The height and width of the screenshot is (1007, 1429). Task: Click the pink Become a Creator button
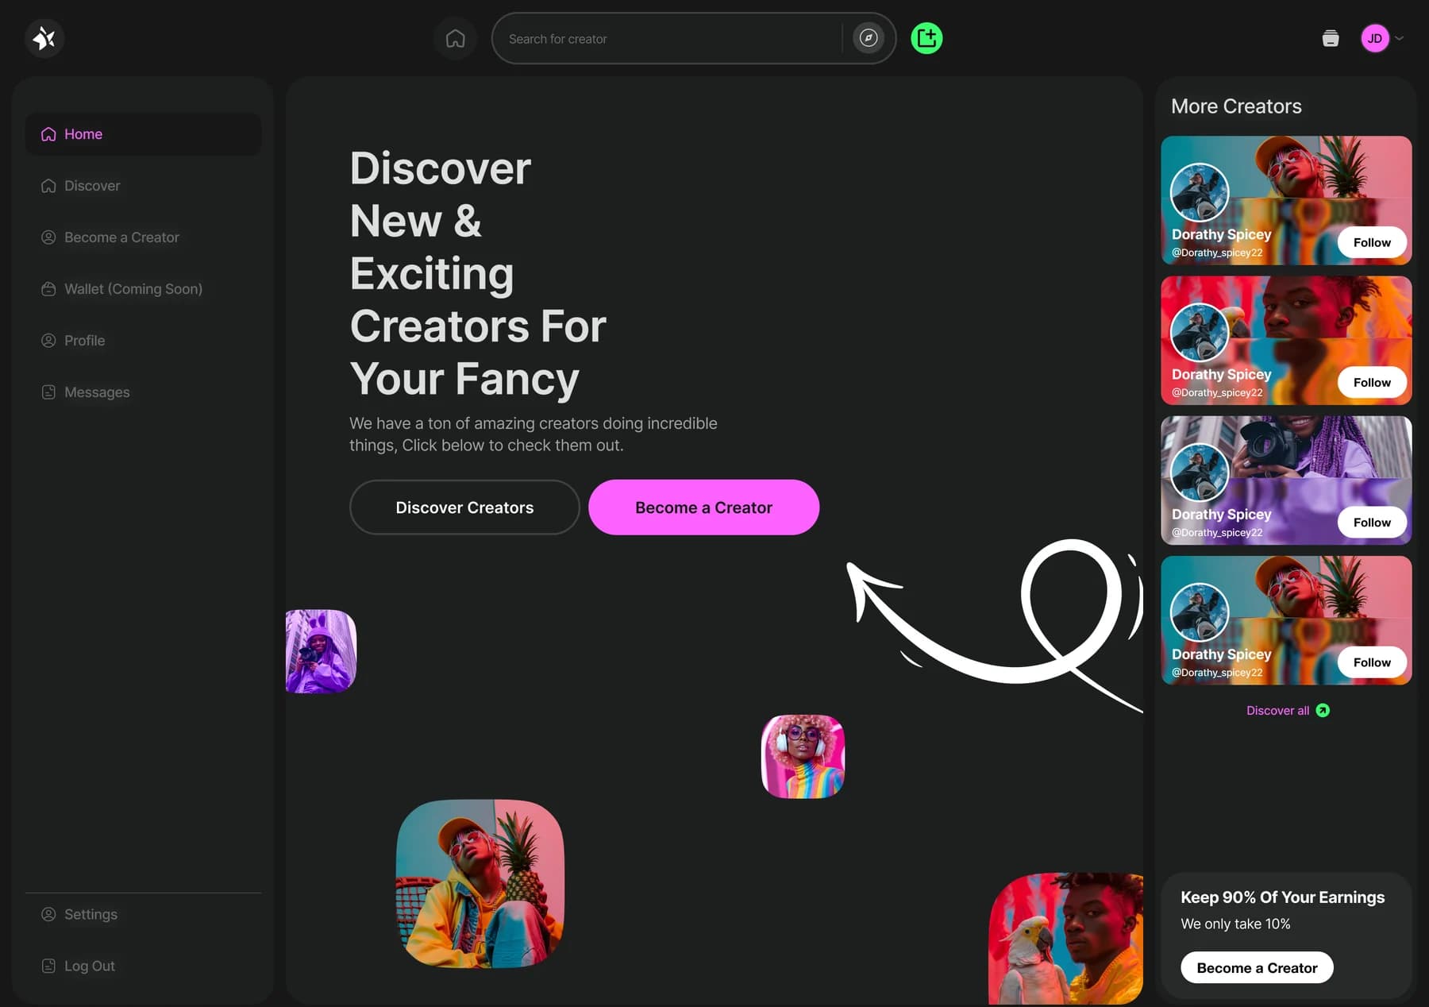tap(703, 507)
